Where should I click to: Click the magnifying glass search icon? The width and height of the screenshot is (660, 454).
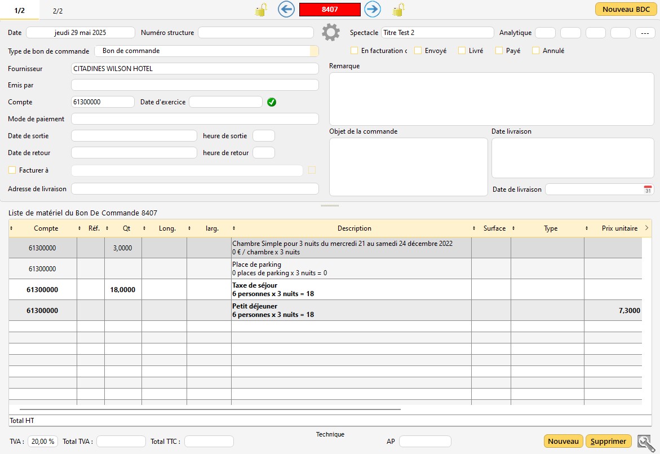645,442
